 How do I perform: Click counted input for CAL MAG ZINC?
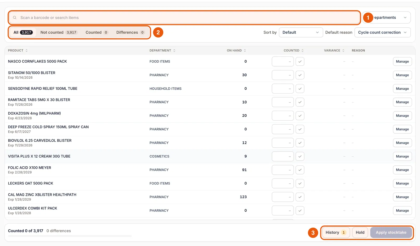(283, 197)
